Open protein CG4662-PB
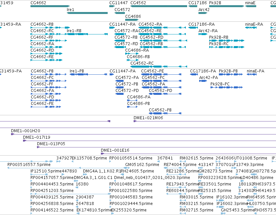The height and width of the screenshot is (215, 276). [x=42, y=71]
